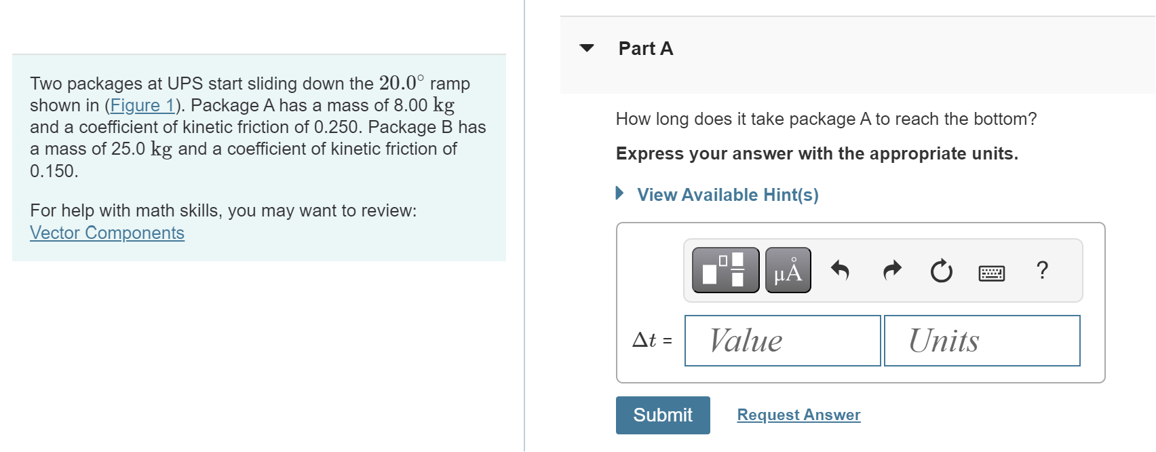Click the redo arrow in the answer toolbar
Screen dimensions: 1156x452
pos(891,269)
